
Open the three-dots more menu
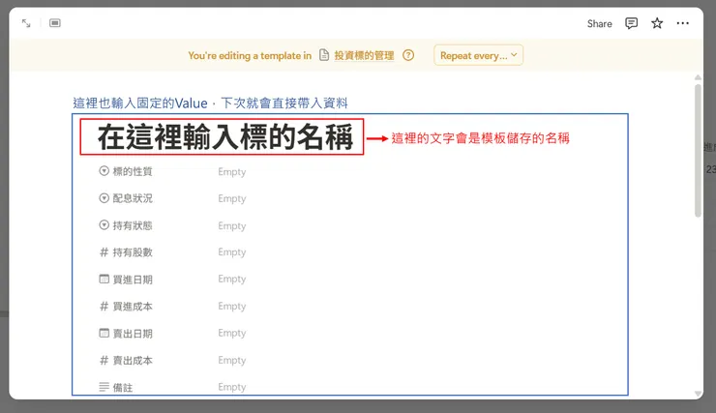click(683, 23)
